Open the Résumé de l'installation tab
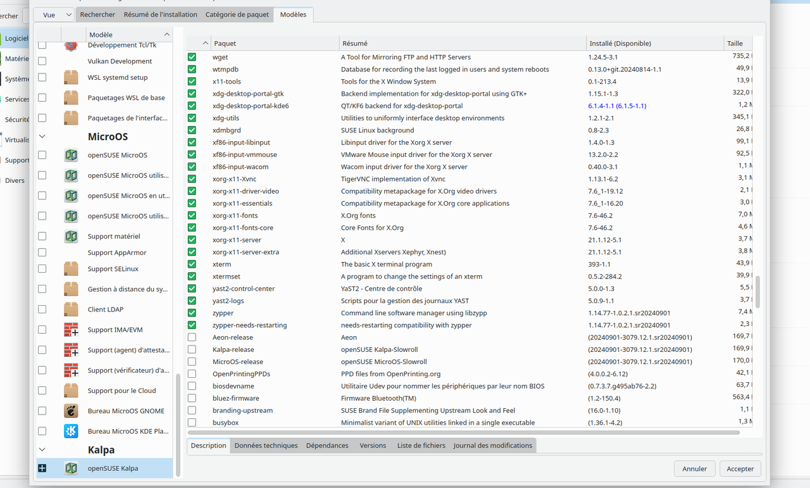Viewport: 810px width, 488px height. [160, 15]
